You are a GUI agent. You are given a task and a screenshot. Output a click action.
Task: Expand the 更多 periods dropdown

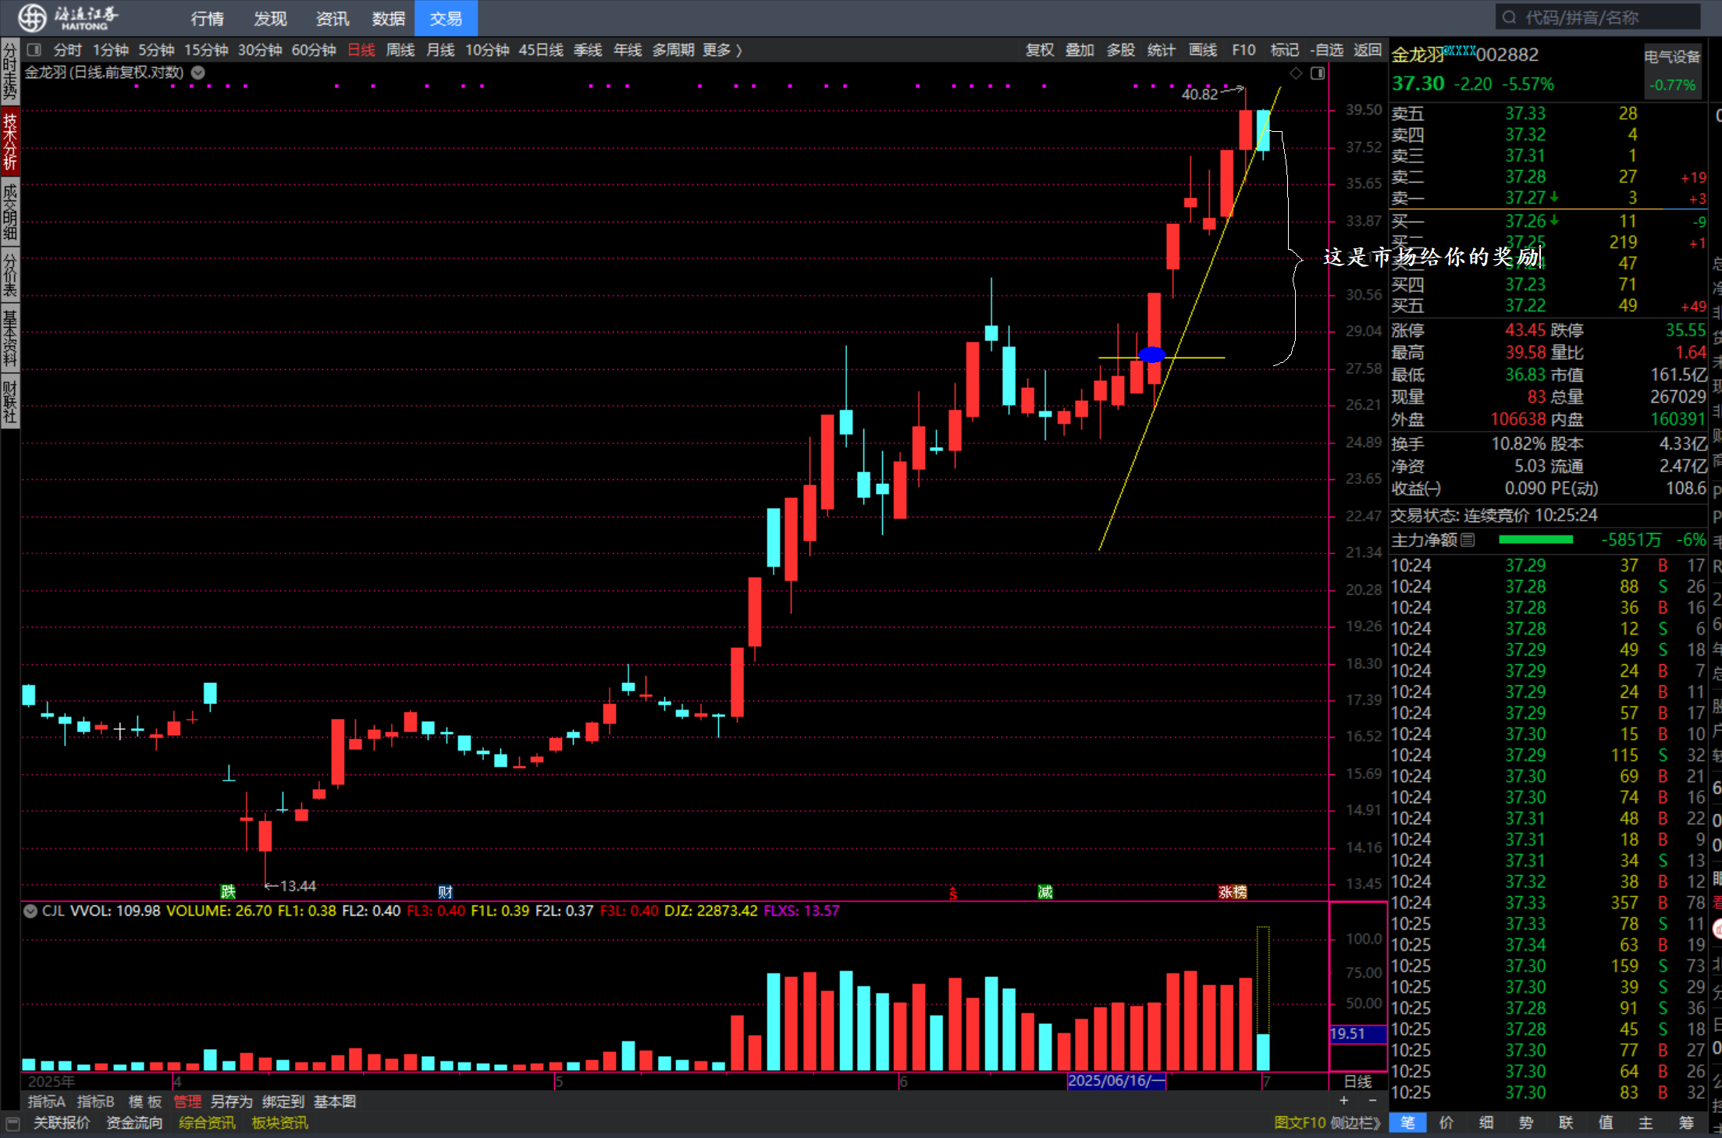(721, 50)
